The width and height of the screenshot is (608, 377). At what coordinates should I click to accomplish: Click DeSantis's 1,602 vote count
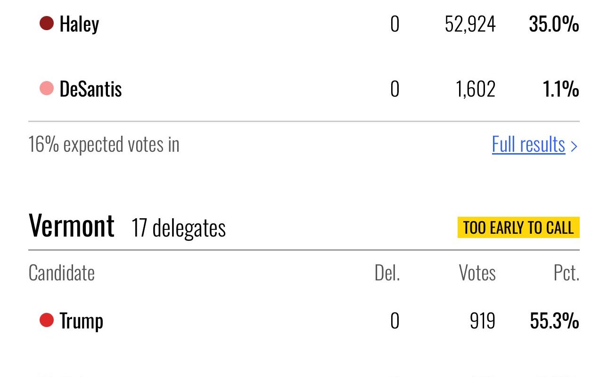(476, 89)
